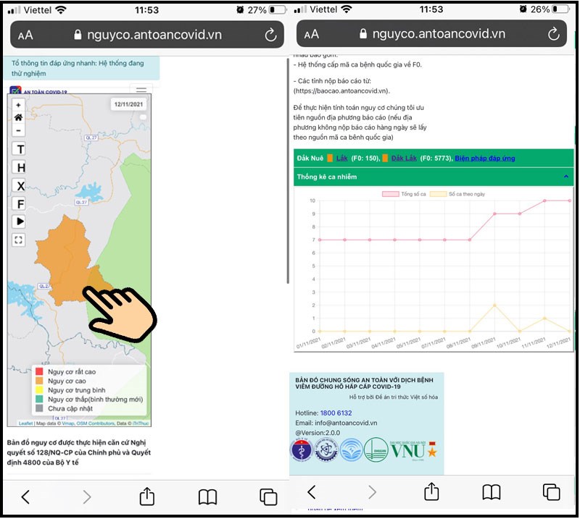Click yellow Nguy cơ trung bình legend swatch
The height and width of the screenshot is (519, 580).
39,390
